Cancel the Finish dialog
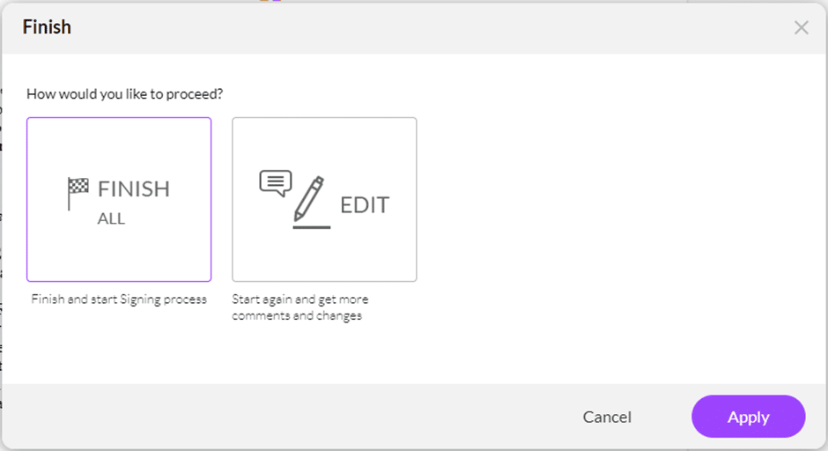 pos(607,417)
